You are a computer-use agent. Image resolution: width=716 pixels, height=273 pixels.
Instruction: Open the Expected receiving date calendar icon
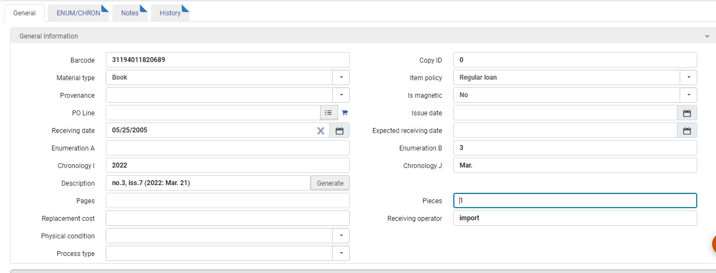click(x=687, y=130)
